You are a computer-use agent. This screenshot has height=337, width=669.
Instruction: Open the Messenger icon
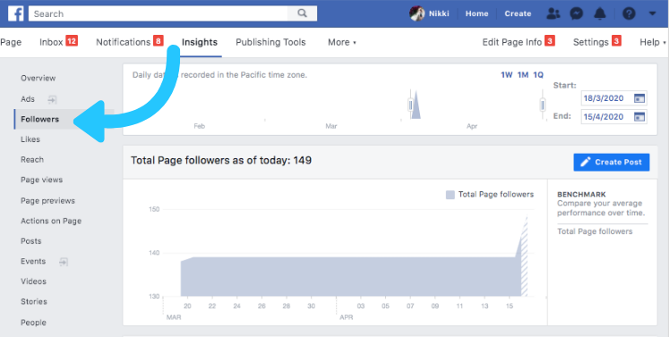[577, 13]
